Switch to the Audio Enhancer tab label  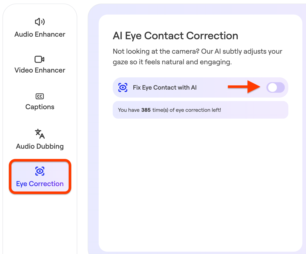tap(40, 34)
